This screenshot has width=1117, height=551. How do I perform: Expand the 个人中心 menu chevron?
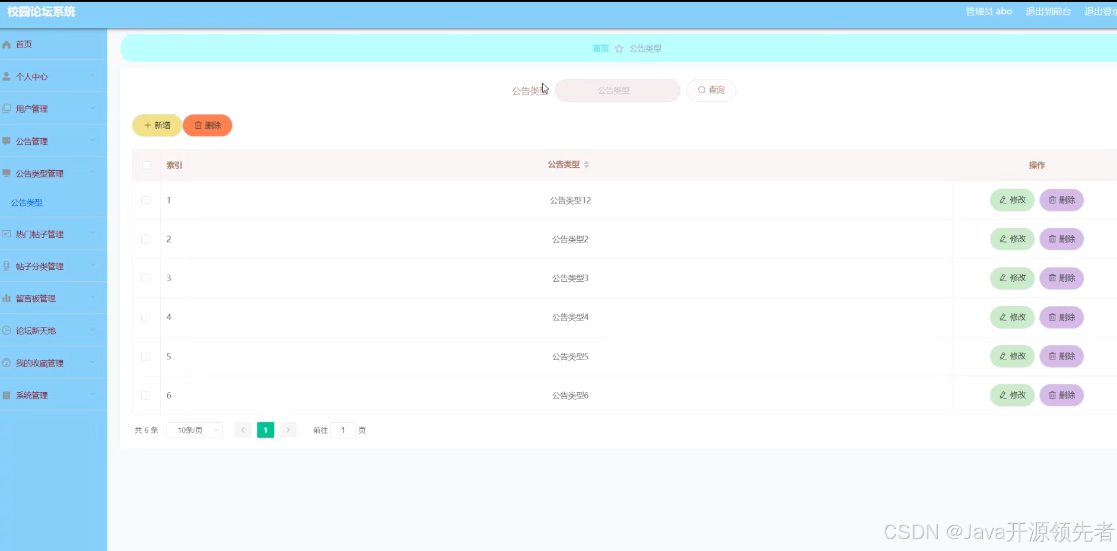pyautogui.click(x=93, y=76)
